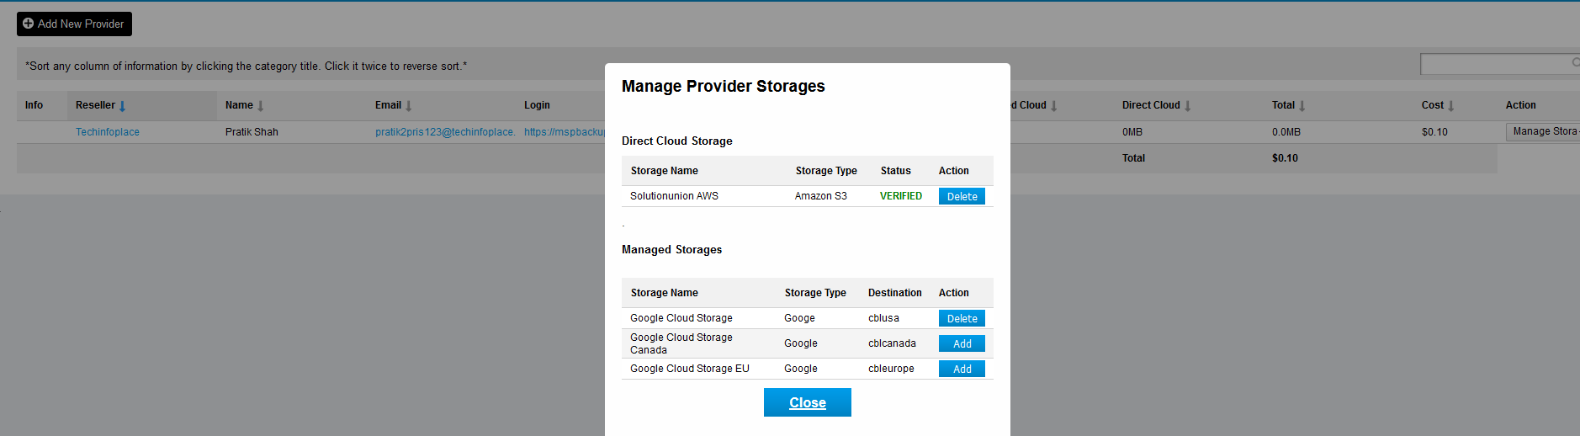Sort by Reseller column arrow icon

(x=123, y=106)
